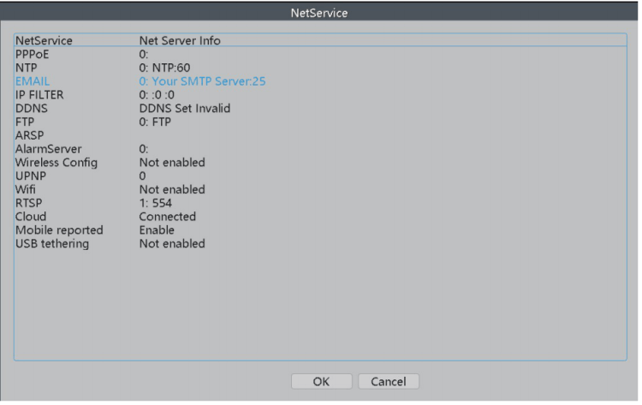The image size is (642, 405).
Task: Select the NTP service entry
Action: [x=27, y=68]
